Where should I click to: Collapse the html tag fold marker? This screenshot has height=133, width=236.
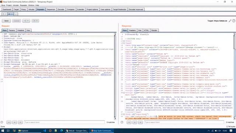click(x=124, y=41)
